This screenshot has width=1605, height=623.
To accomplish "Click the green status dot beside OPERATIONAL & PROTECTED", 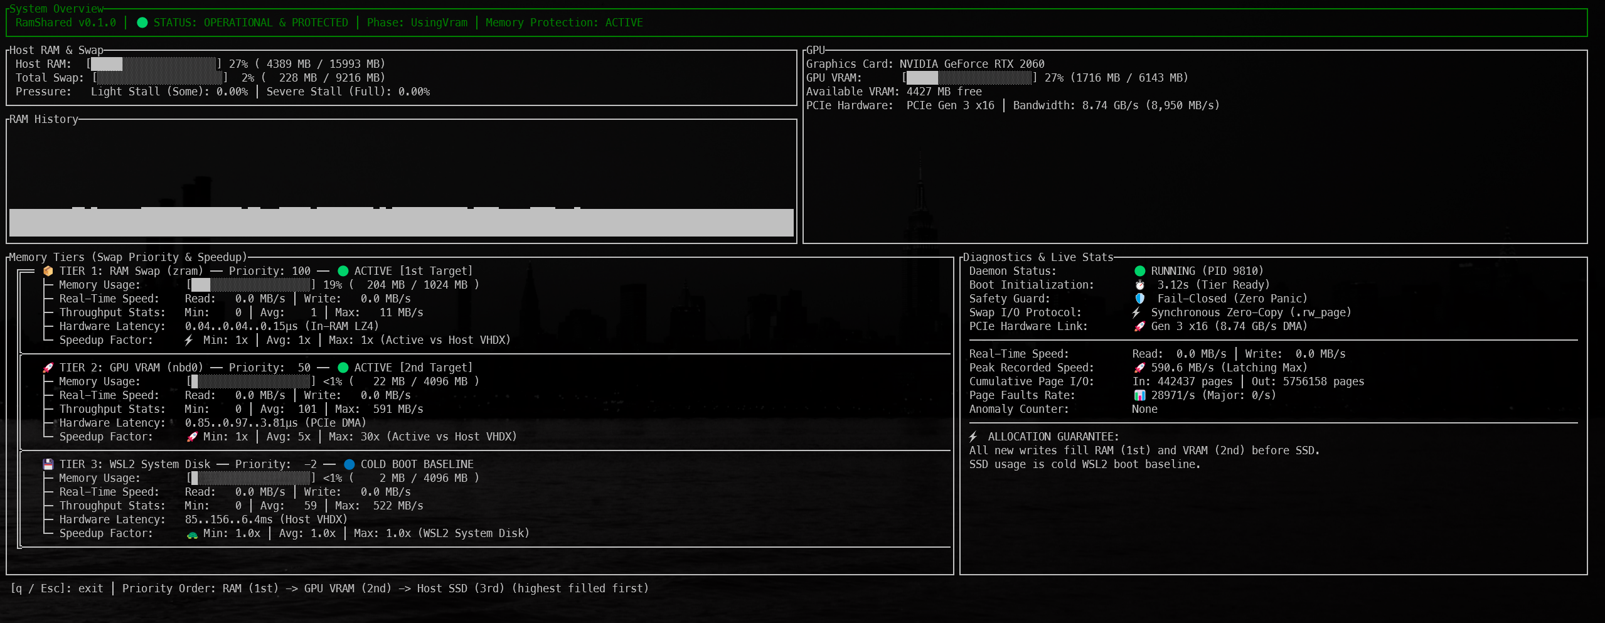I will (142, 23).
